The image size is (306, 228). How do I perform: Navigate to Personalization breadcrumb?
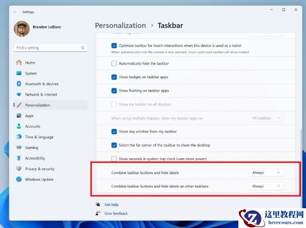point(121,26)
